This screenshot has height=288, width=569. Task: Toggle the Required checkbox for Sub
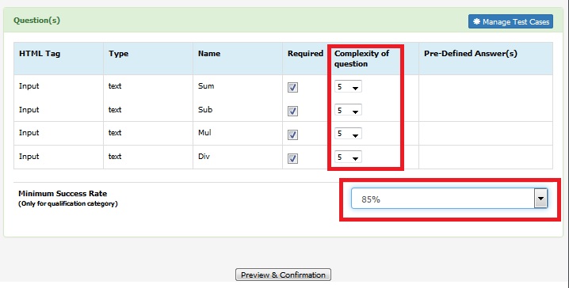(292, 111)
